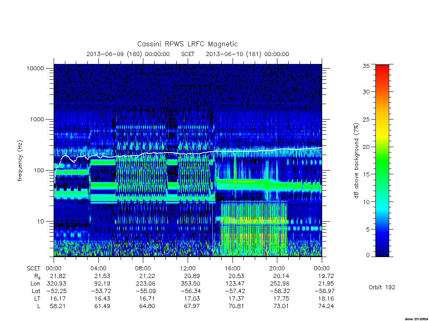
Task: Click the 10 frequency tick label
Action: click(x=40, y=222)
